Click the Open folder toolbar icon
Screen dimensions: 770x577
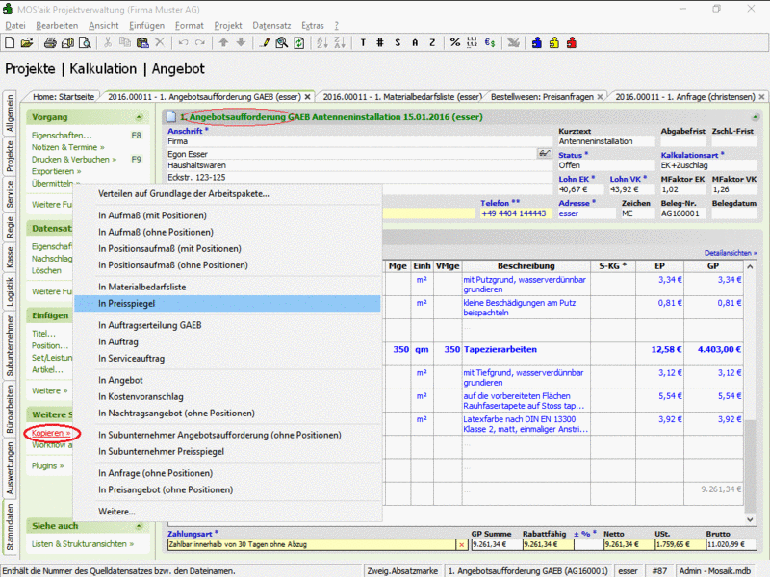pyautogui.click(x=27, y=42)
